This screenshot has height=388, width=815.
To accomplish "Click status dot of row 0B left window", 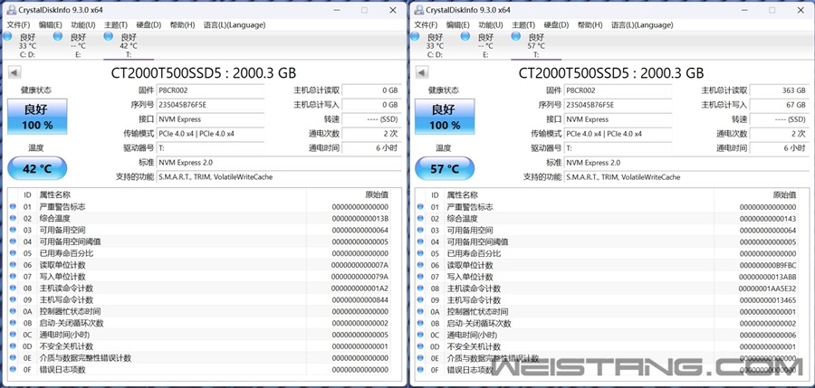I will click(13, 323).
